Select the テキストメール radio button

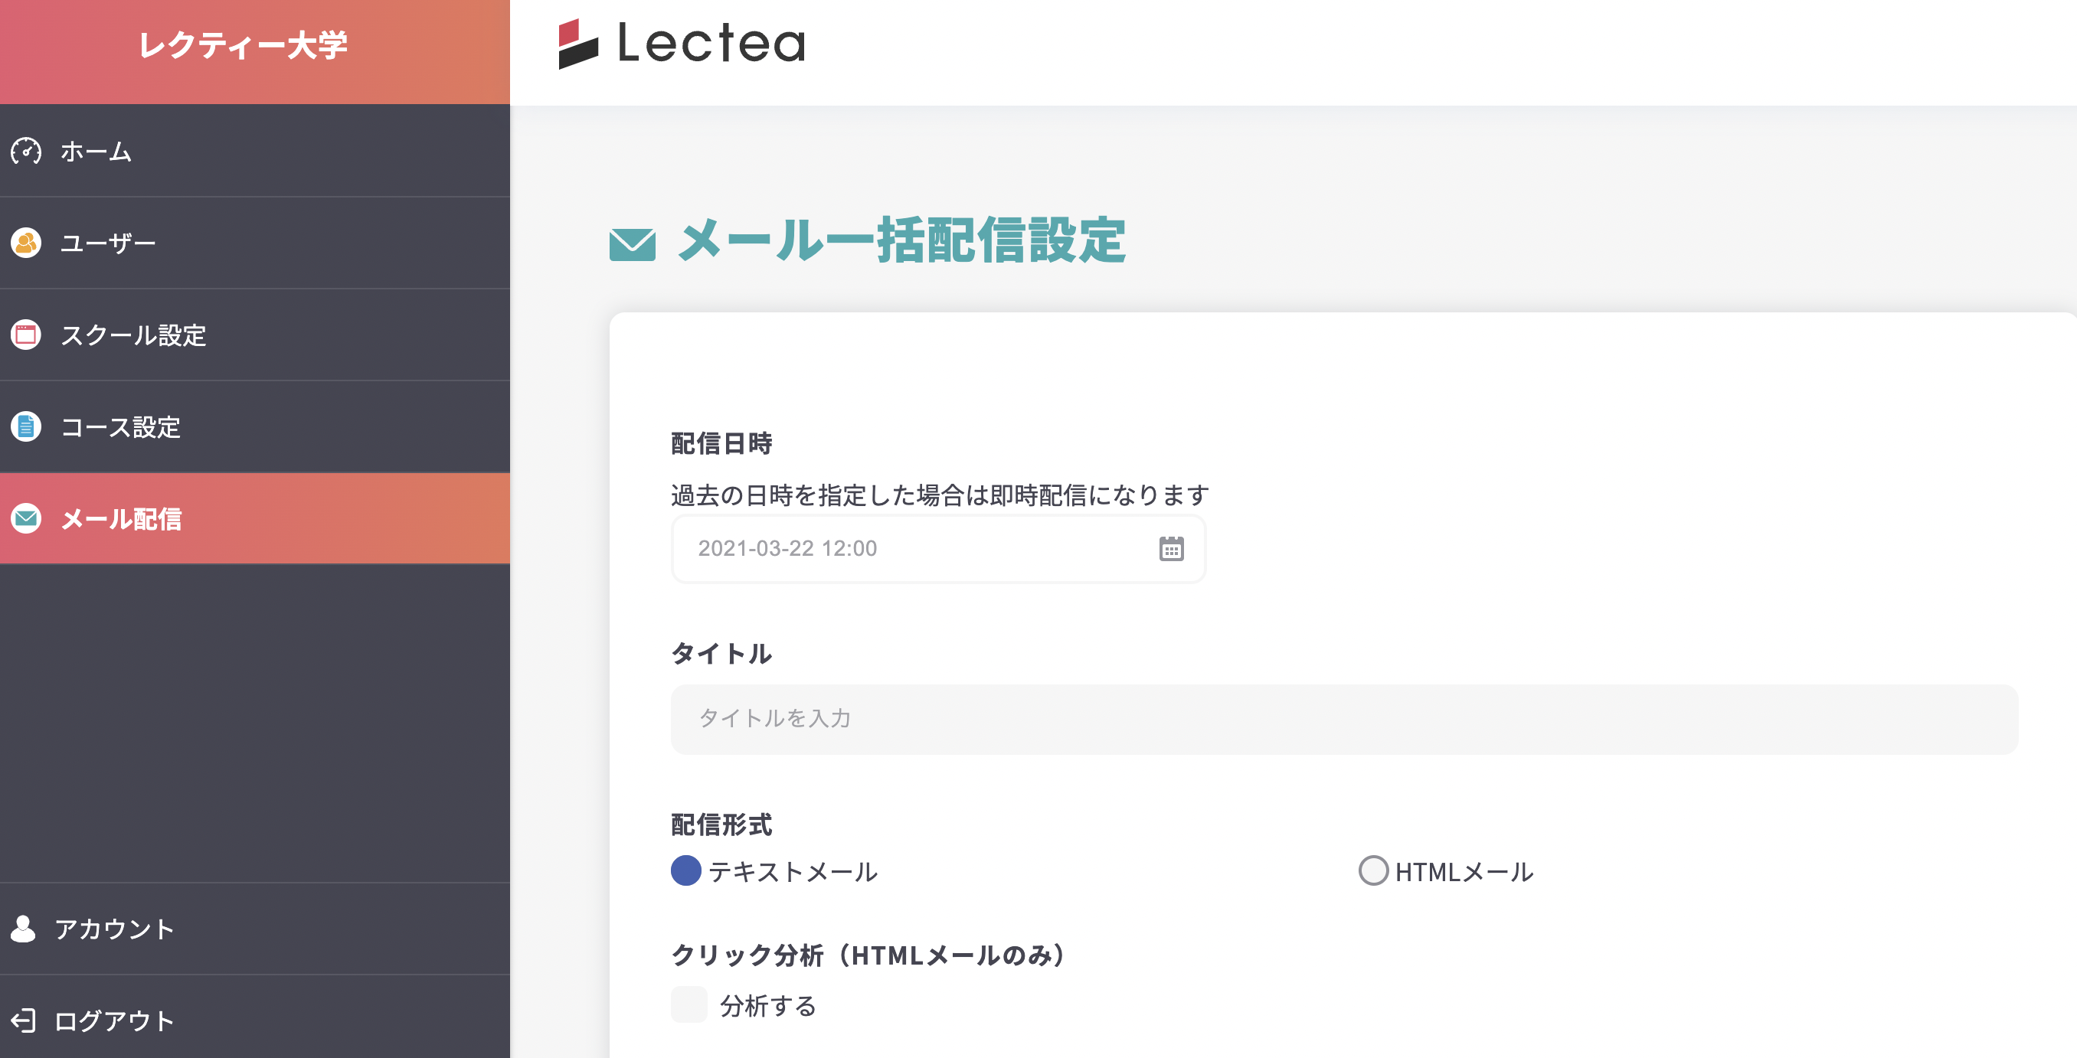(x=685, y=870)
